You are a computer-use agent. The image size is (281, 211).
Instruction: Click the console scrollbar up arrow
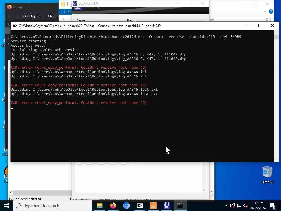point(276,32)
